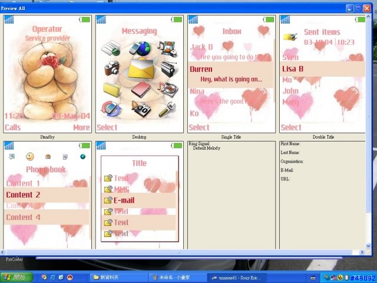
Task: Click the vertical scrollbar up arrow
Action: [368, 17]
